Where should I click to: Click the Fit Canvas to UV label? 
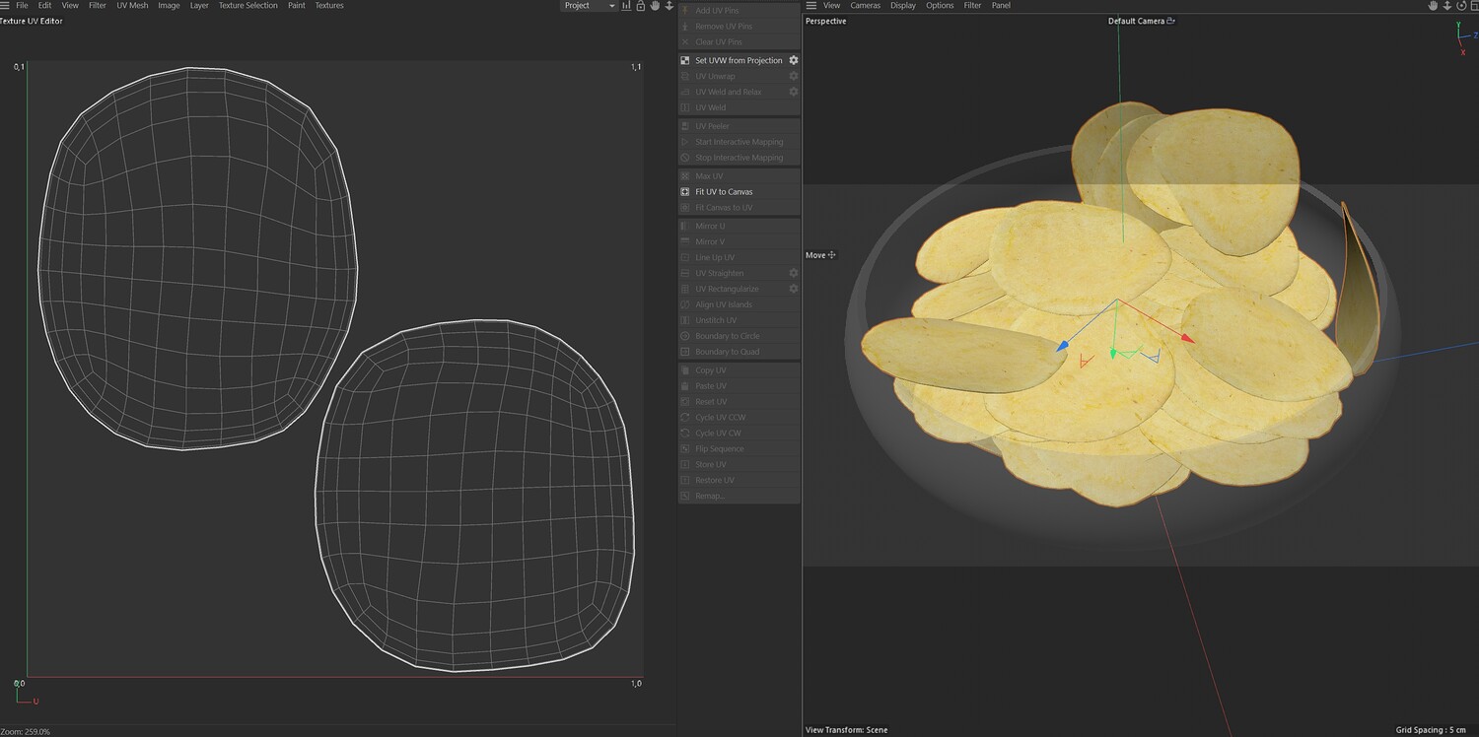pos(724,208)
